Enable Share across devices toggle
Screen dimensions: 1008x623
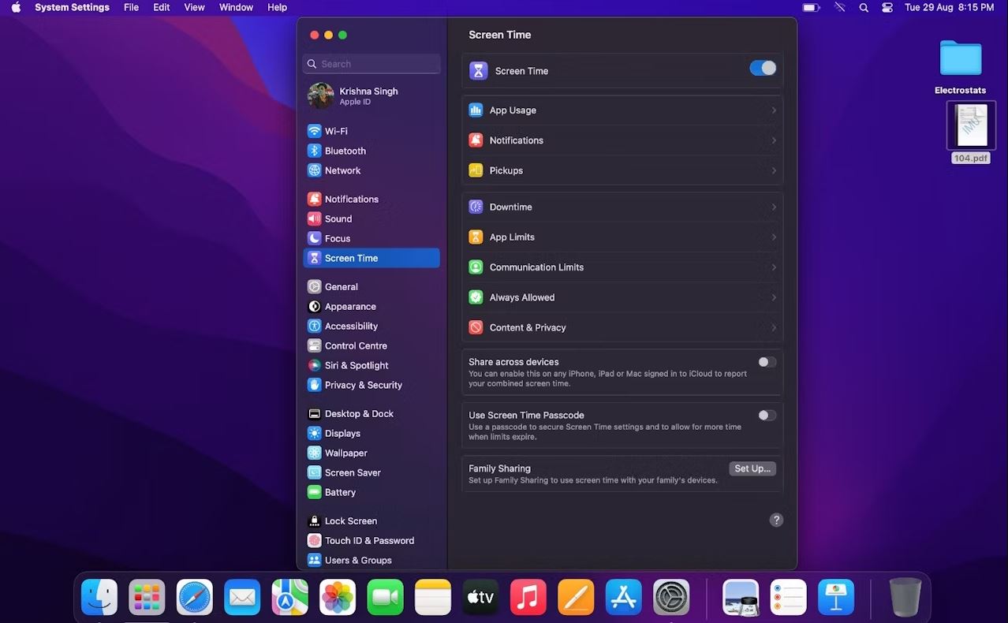[767, 362]
